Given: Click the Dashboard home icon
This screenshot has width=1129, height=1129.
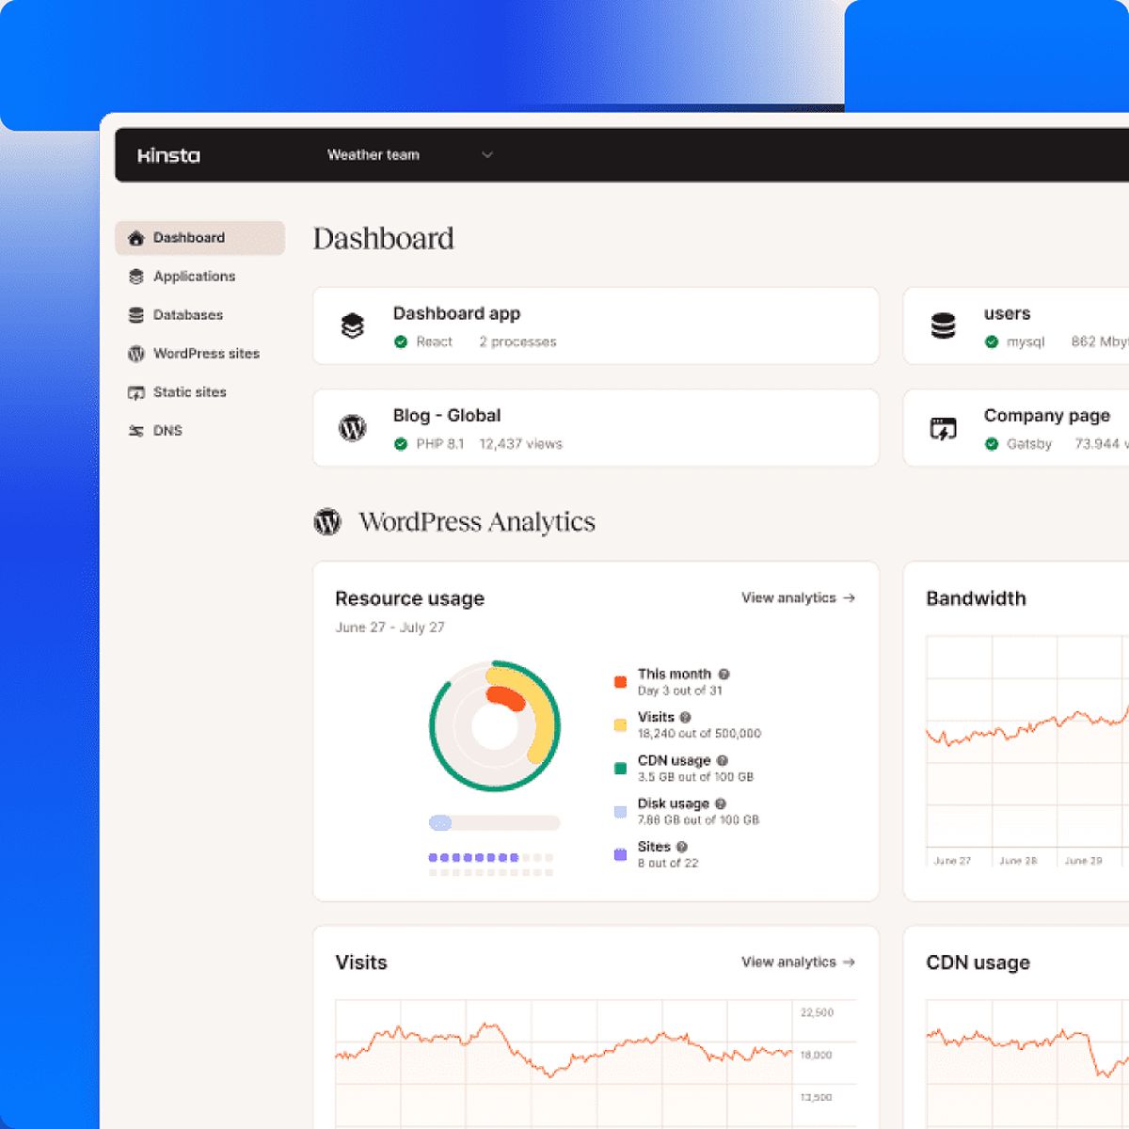Looking at the screenshot, I should (x=136, y=238).
